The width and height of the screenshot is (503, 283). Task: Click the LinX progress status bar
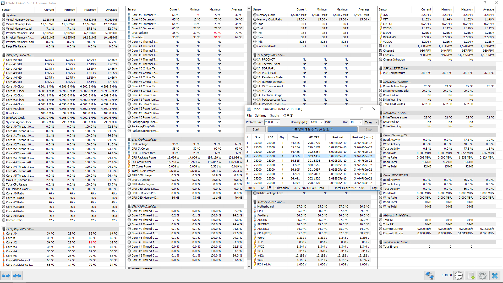pyautogui.click(x=312, y=129)
